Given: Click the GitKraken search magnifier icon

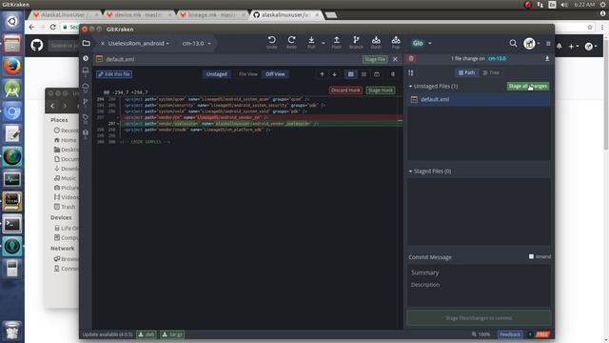Looking at the screenshot, I should pyautogui.click(x=513, y=43).
